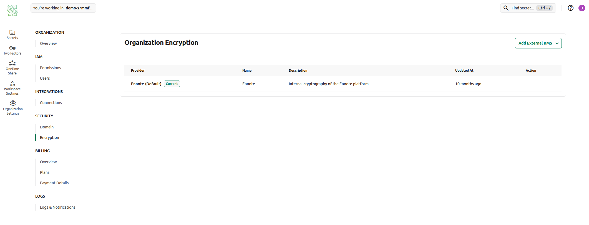Open the Secrets section icon

(12, 32)
